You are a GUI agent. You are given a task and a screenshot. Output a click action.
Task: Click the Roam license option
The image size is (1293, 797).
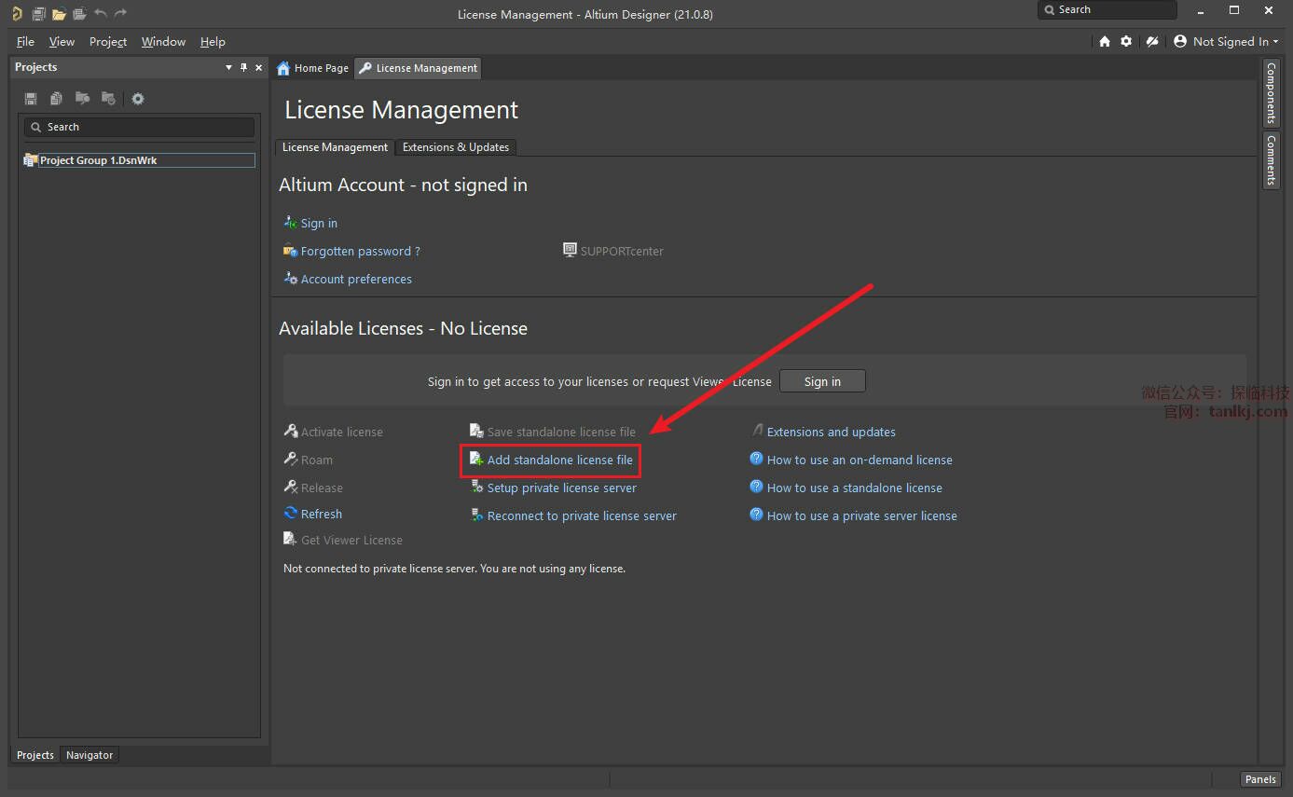click(x=317, y=460)
